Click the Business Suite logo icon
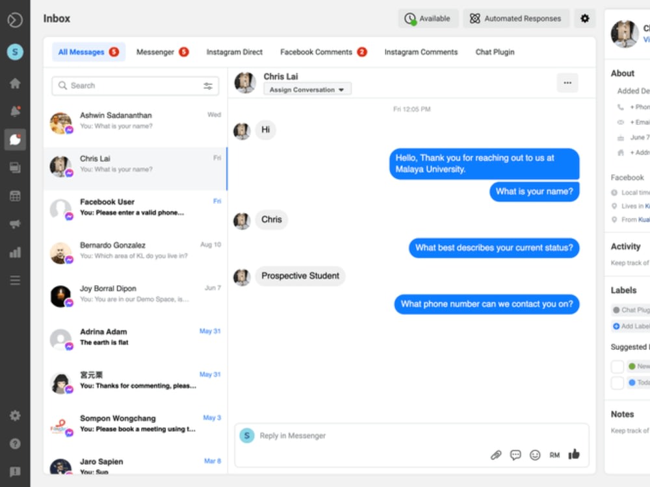This screenshot has height=487, width=650. [15, 19]
